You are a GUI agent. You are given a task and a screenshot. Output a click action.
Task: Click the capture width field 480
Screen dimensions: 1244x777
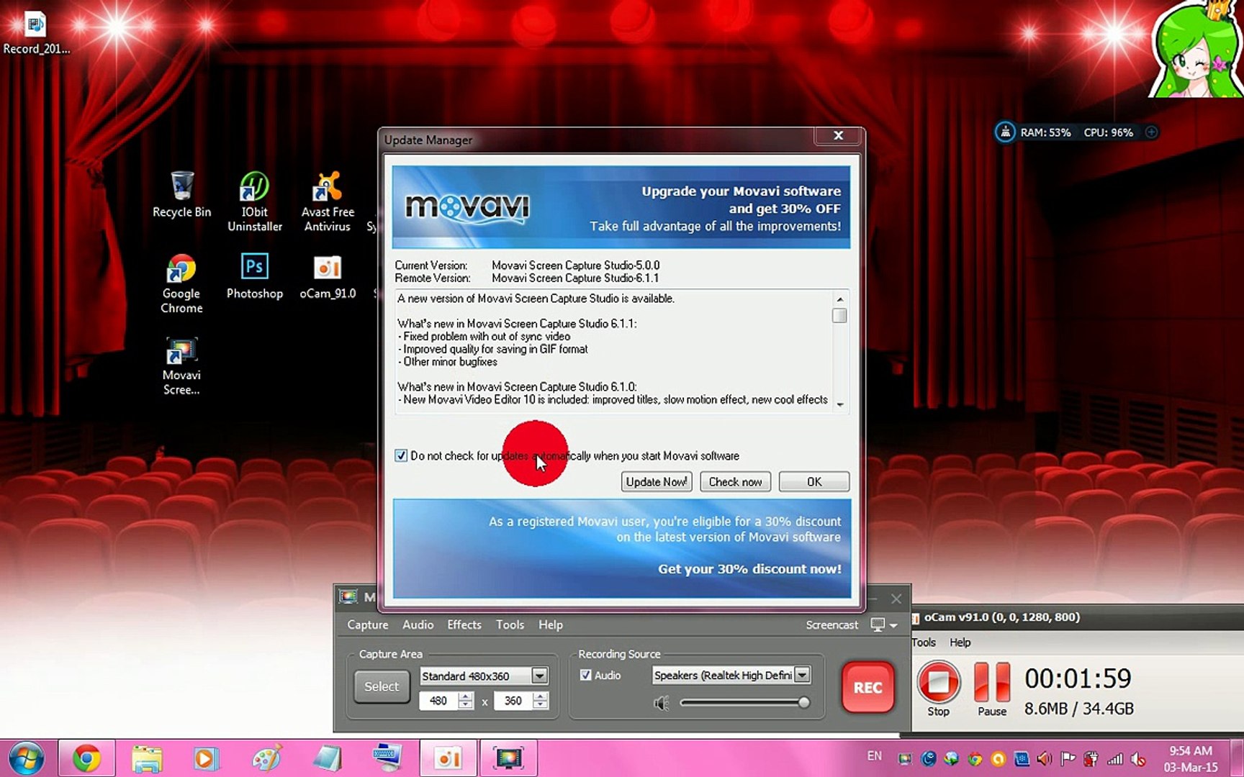pos(438,701)
